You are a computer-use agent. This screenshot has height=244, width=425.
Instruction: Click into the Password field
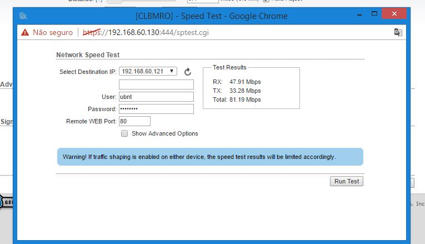(x=156, y=109)
